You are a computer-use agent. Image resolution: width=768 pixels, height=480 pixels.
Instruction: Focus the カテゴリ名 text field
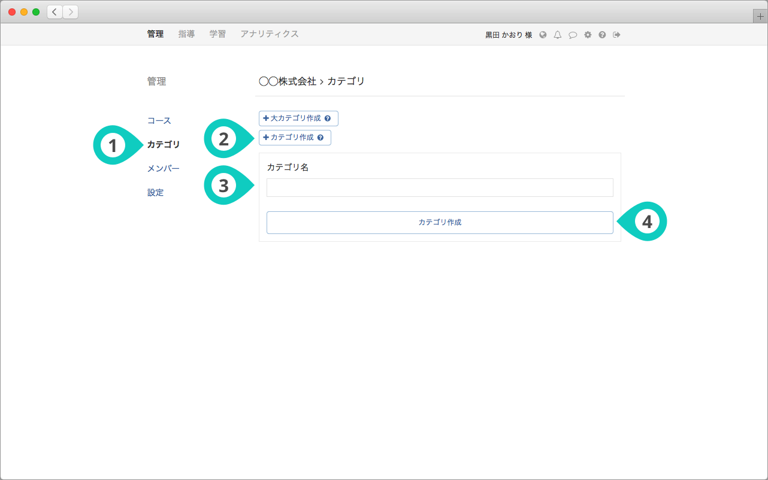(440, 187)
